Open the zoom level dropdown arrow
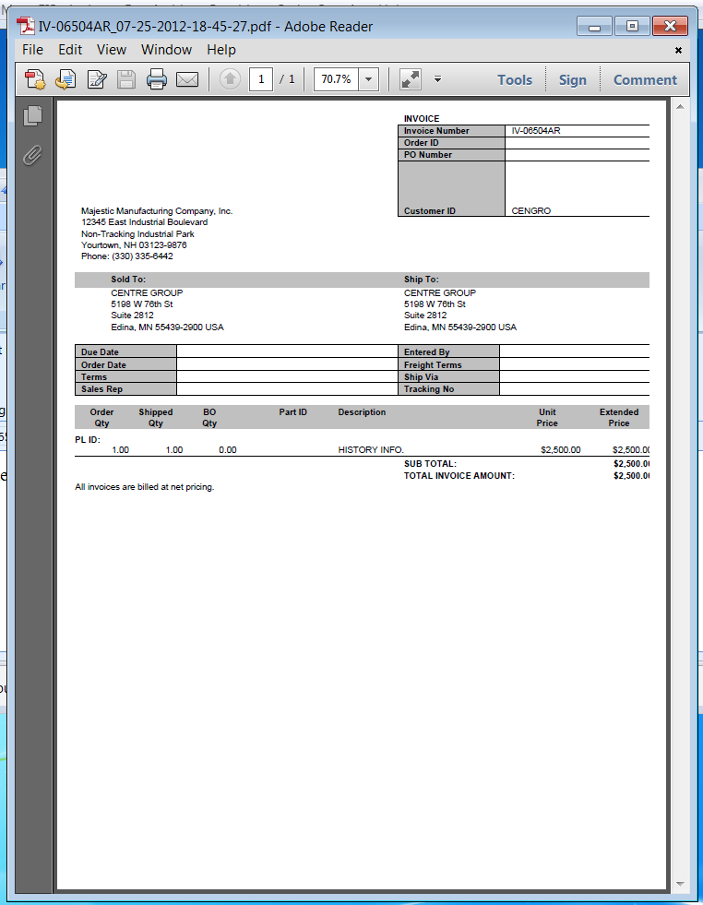 coord(368,79)
